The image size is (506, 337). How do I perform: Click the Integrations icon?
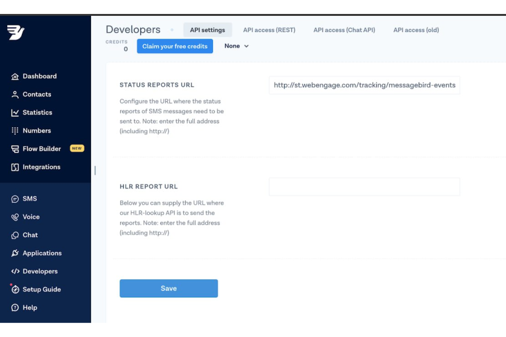[15, 167]
